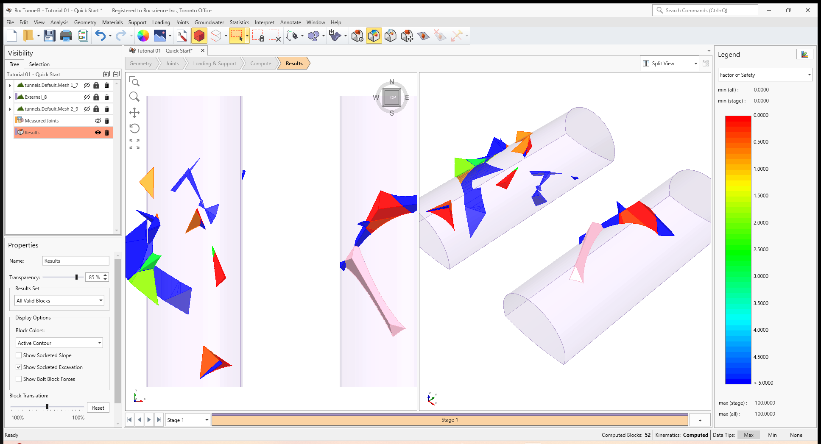Open the report generator icon
Image resolution: width=821 pixels, height=444 pixels.
(x=83, y=36)
